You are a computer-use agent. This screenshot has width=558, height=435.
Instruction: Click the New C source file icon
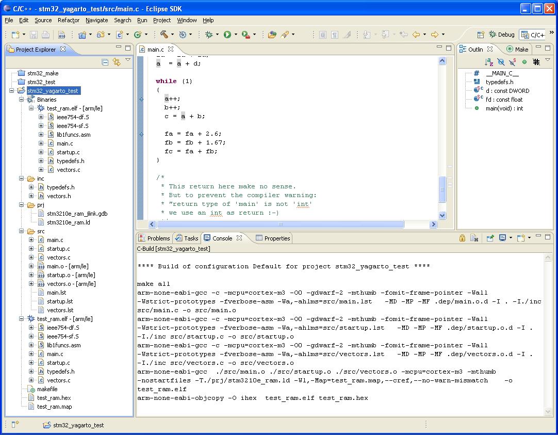(119, 35)
